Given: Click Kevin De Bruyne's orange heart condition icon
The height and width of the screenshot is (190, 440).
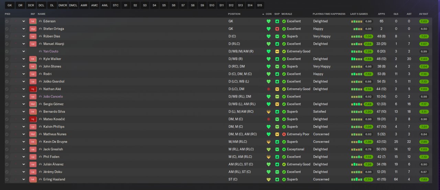Looking at the screenshot, I should point(268,142).
